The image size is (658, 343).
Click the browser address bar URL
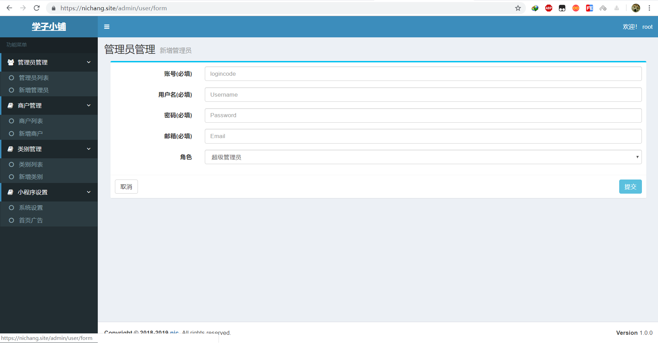[x=114, y=8]
